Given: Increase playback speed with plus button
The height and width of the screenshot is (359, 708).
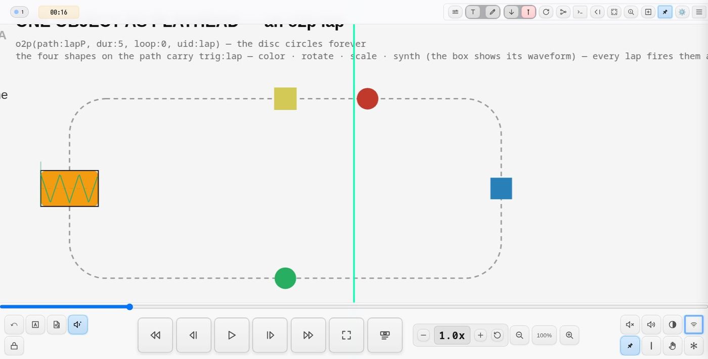Looking at the screenshot, I should pyautogui.click(x=480, y=335).
